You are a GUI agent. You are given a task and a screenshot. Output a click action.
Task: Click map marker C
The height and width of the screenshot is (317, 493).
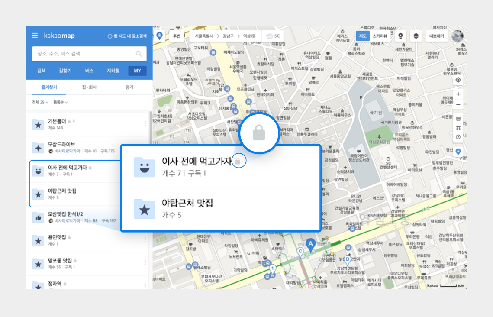300,252
